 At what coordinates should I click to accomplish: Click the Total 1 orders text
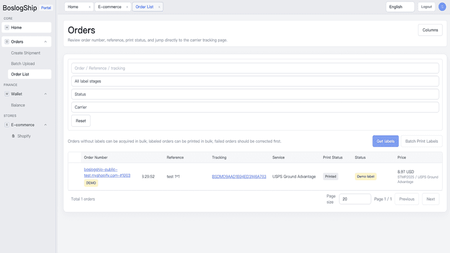pyautogui.click(x=83, y=199)
